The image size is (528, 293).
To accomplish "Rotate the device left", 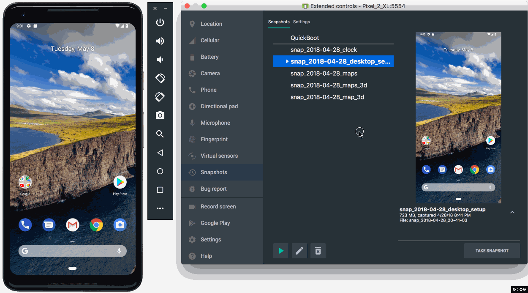I will click(x=160, y=78).
